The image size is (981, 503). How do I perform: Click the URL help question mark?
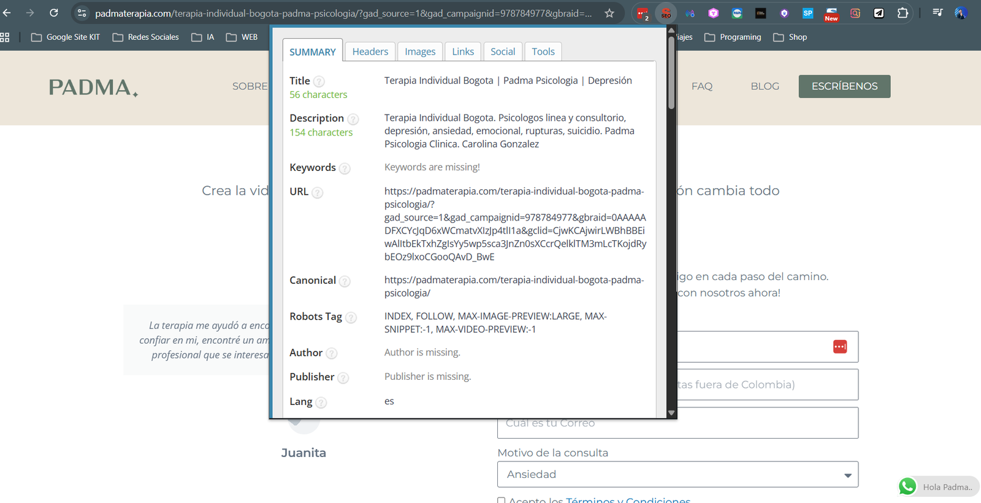(317, 192)
